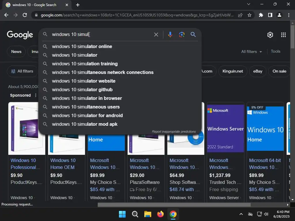Screen dimensions: 295x221
Task: Open the tab search dropdown arrow
Action: coord(249,4)
